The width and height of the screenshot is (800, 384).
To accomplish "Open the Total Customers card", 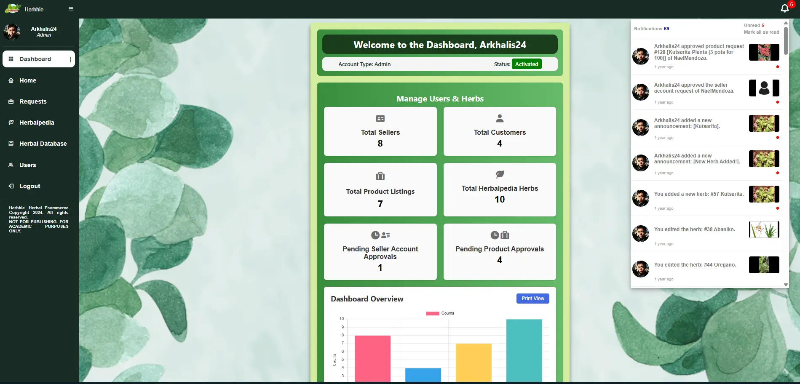I will tap(500, 131).
